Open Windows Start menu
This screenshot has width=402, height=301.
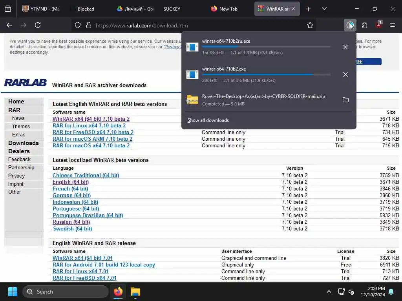click(x=13, y=292)
